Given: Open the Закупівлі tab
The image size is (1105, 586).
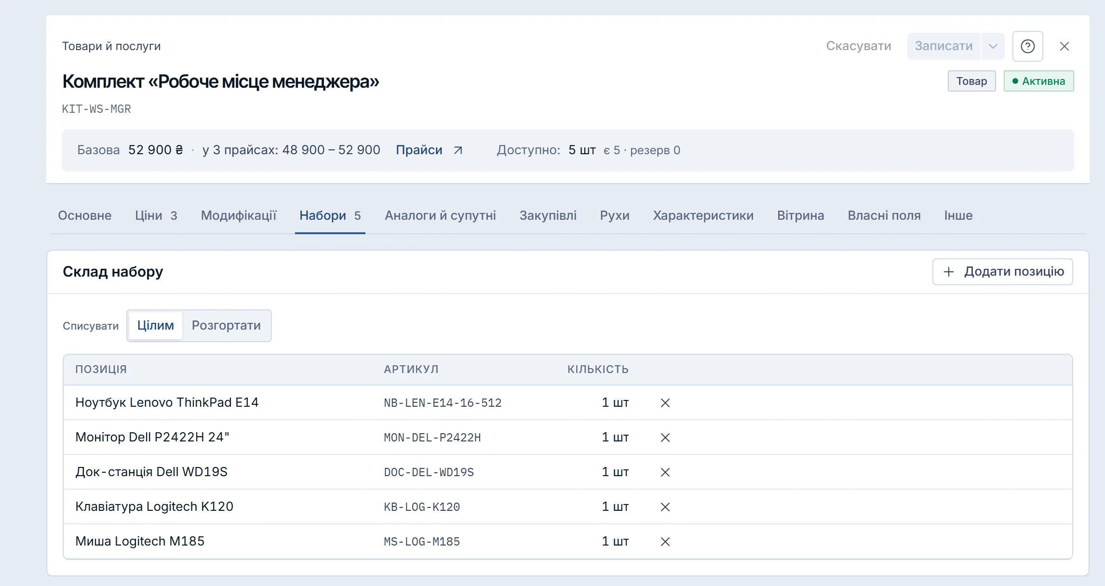Looking at the screenshot, I should [548, 215].
